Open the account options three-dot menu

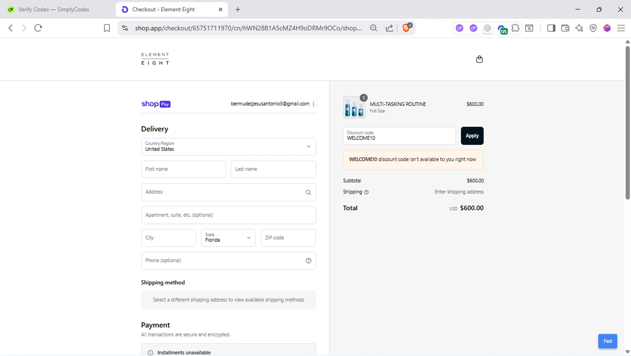313,104
